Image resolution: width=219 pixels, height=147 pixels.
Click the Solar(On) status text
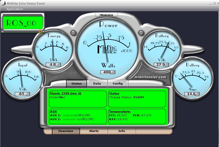click(x=57, y=97)
